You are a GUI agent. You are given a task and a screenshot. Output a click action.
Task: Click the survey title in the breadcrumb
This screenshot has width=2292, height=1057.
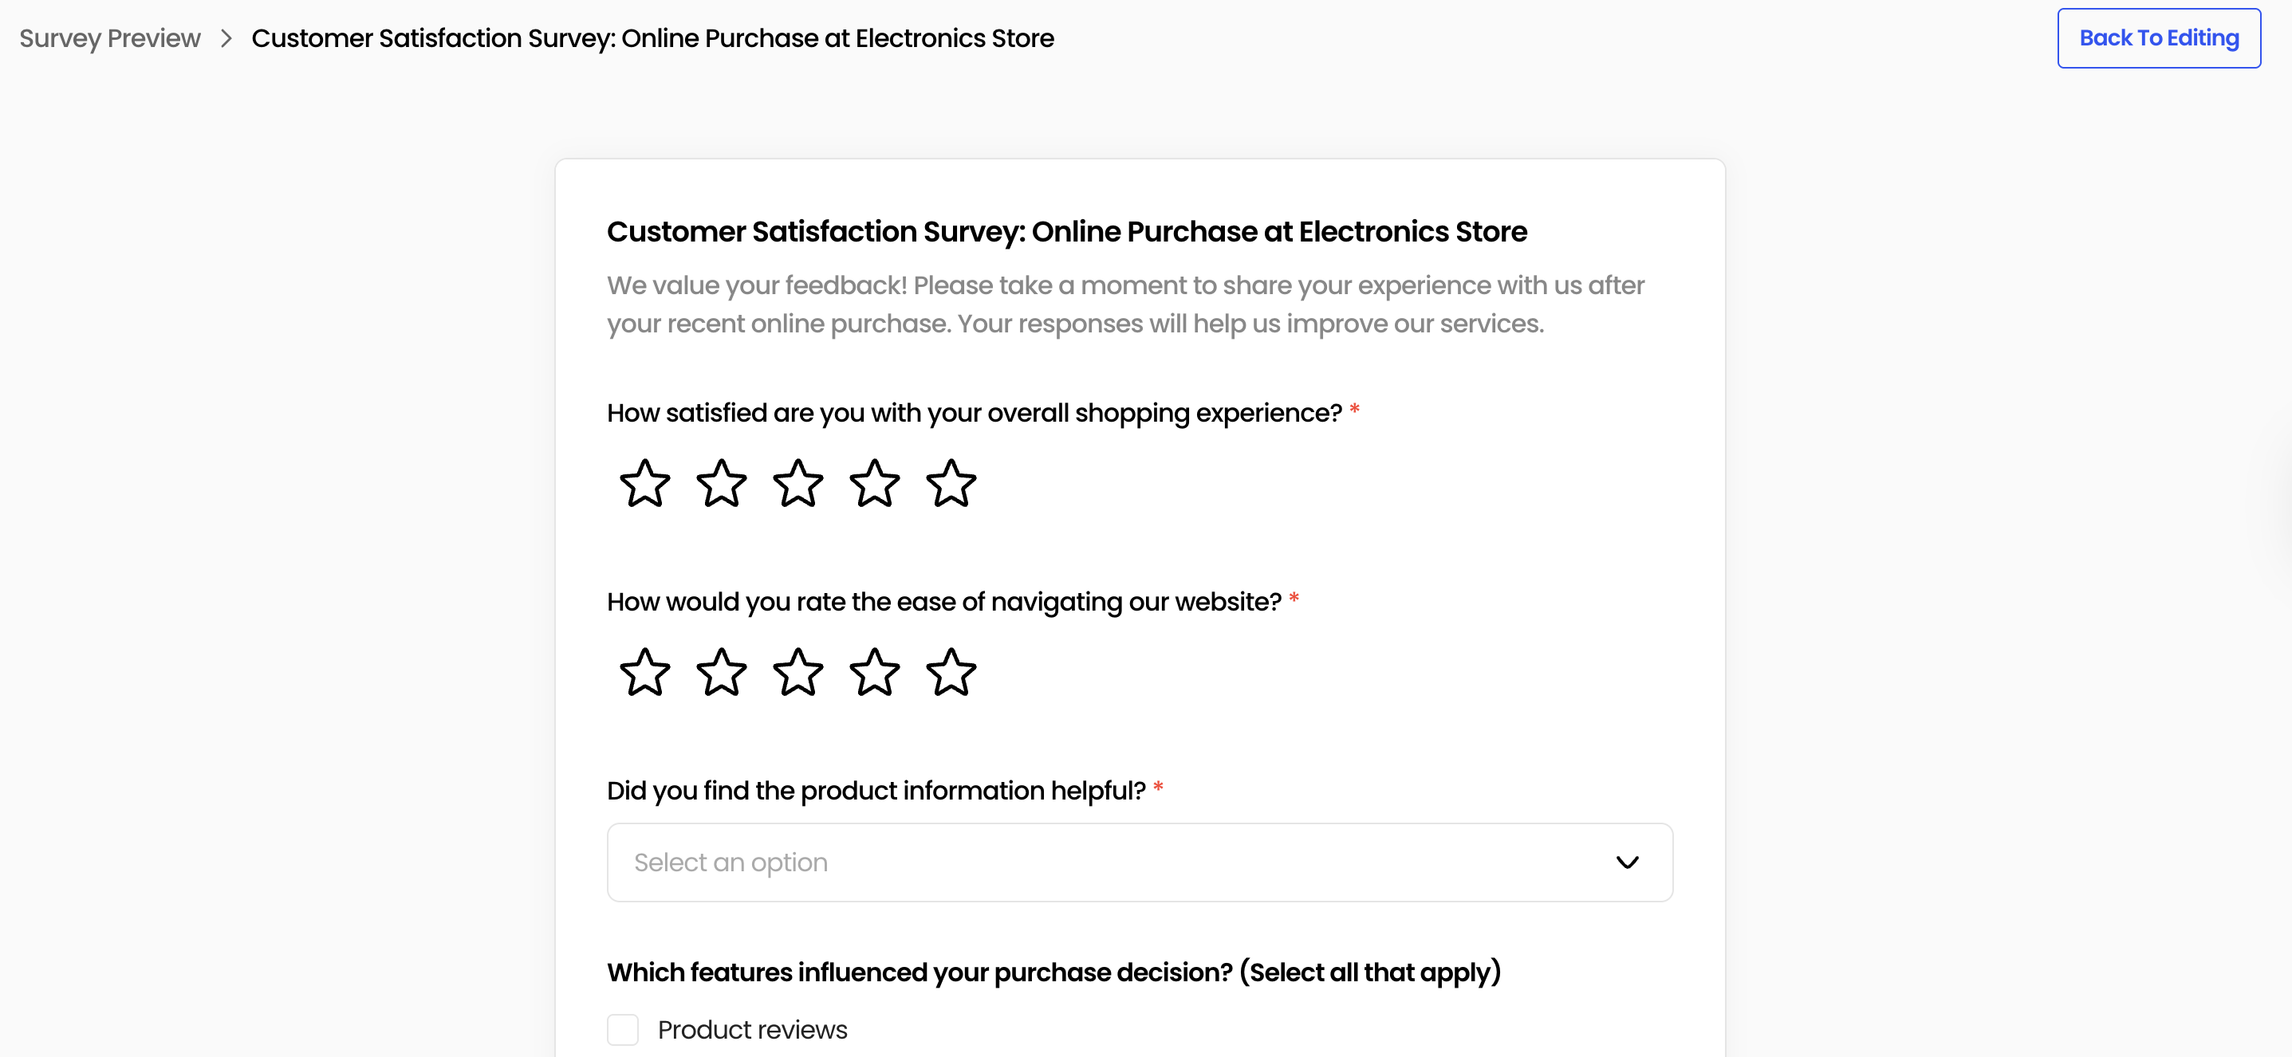[x=652, y=38]
